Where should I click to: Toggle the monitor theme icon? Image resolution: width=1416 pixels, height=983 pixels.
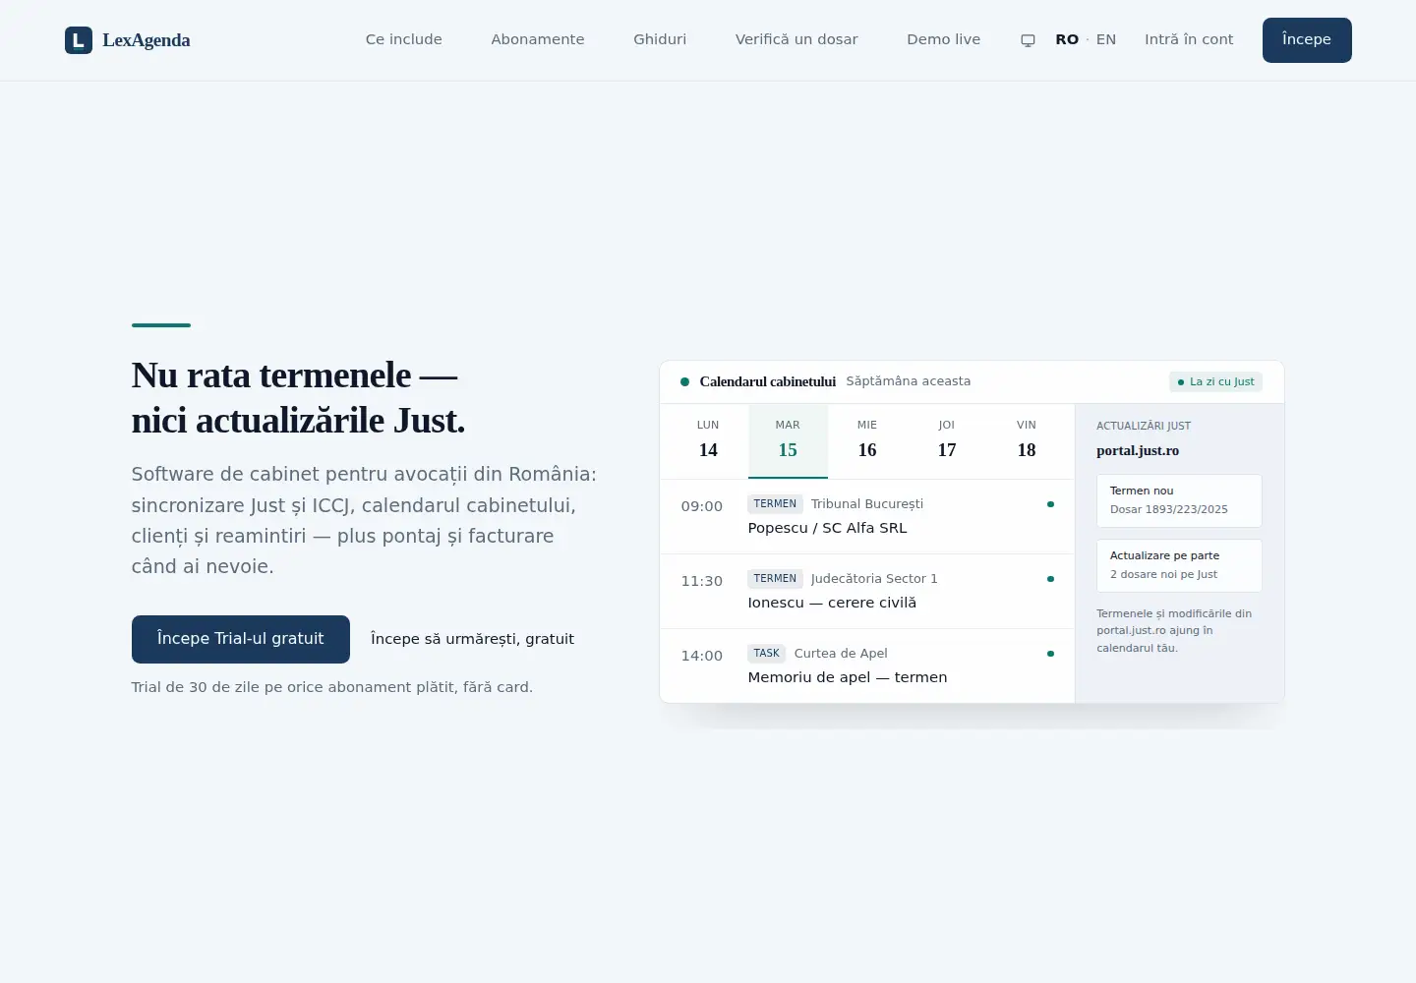point(1028,40)
